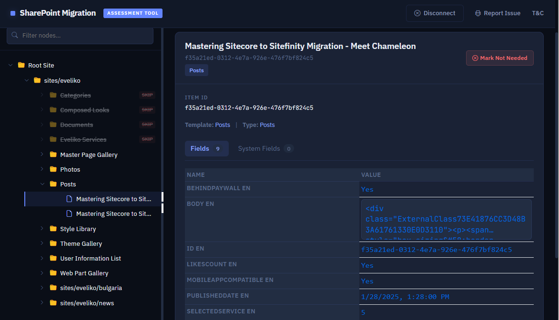Collapse the sites/eveliko tree node
Screen dimensions: 559x320
pos(26,80)
